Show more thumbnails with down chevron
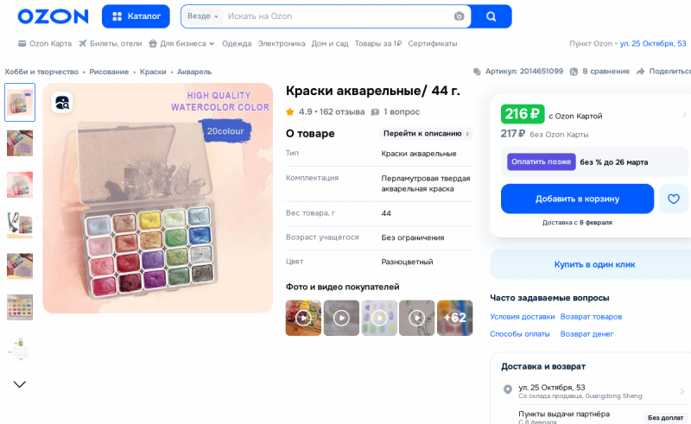 [x=19, y=384]
